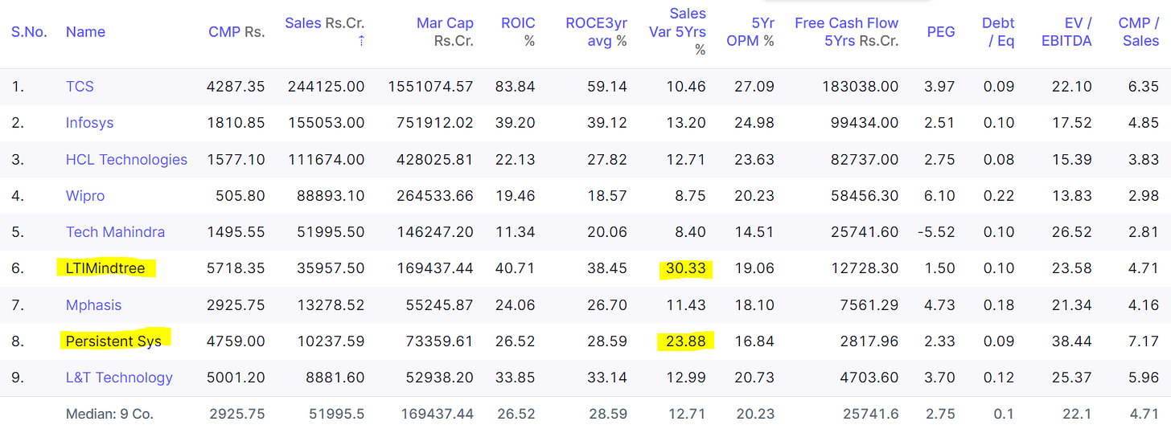Select TCS sales value 244125.00
Image resolution: width=1171 pixels, height=437 pixels.
(326, 87)
